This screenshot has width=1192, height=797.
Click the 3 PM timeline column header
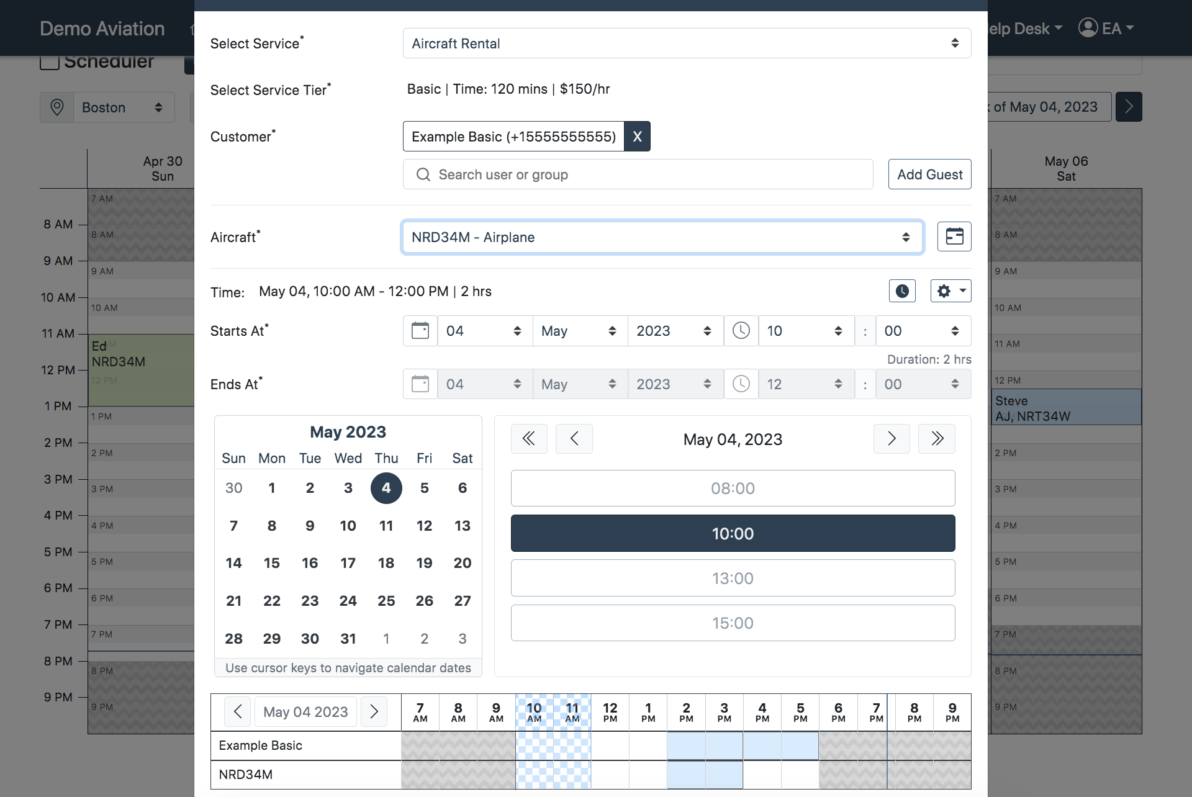click(724, 712)
